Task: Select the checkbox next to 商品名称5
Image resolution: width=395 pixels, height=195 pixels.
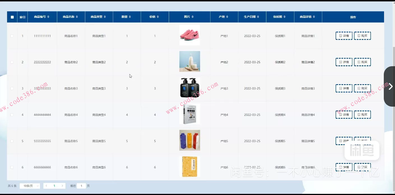Action: tap(12, 141)
